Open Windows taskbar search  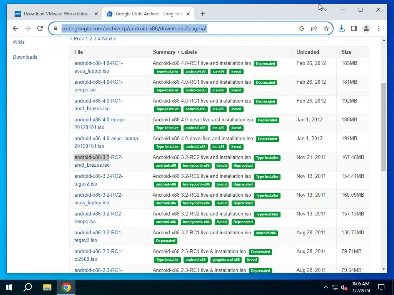(28, 287)
